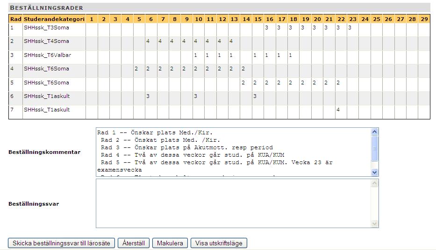
Task: Click Beställningssvar scrollbar down arrow
Action: coord(374,223)
